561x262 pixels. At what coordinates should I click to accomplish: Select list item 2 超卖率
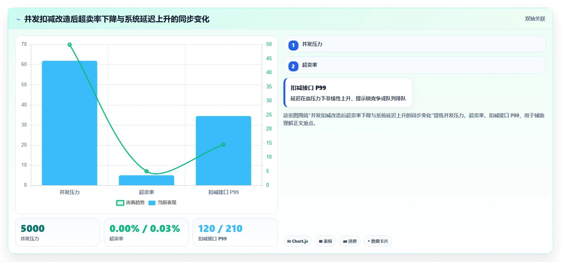[x=414, y=65]
